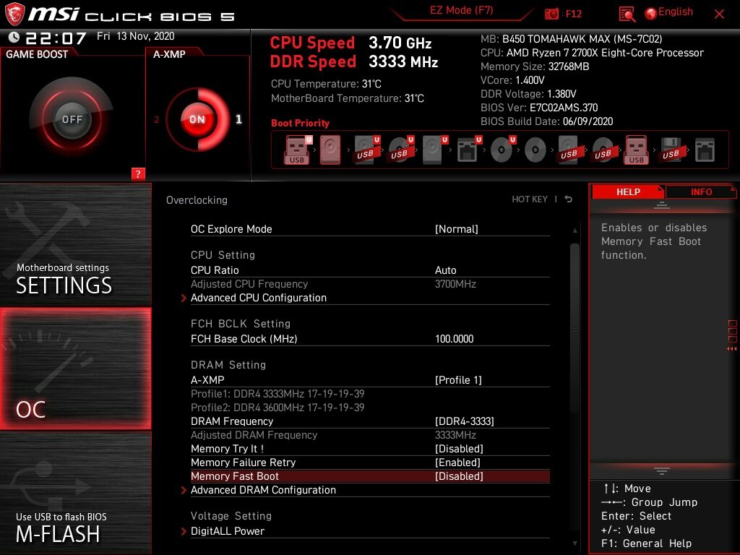Change Memory Fast Boot [Disabled] value
The height and width of the screenshot is (555, 740).
click(x=459, y=476)
